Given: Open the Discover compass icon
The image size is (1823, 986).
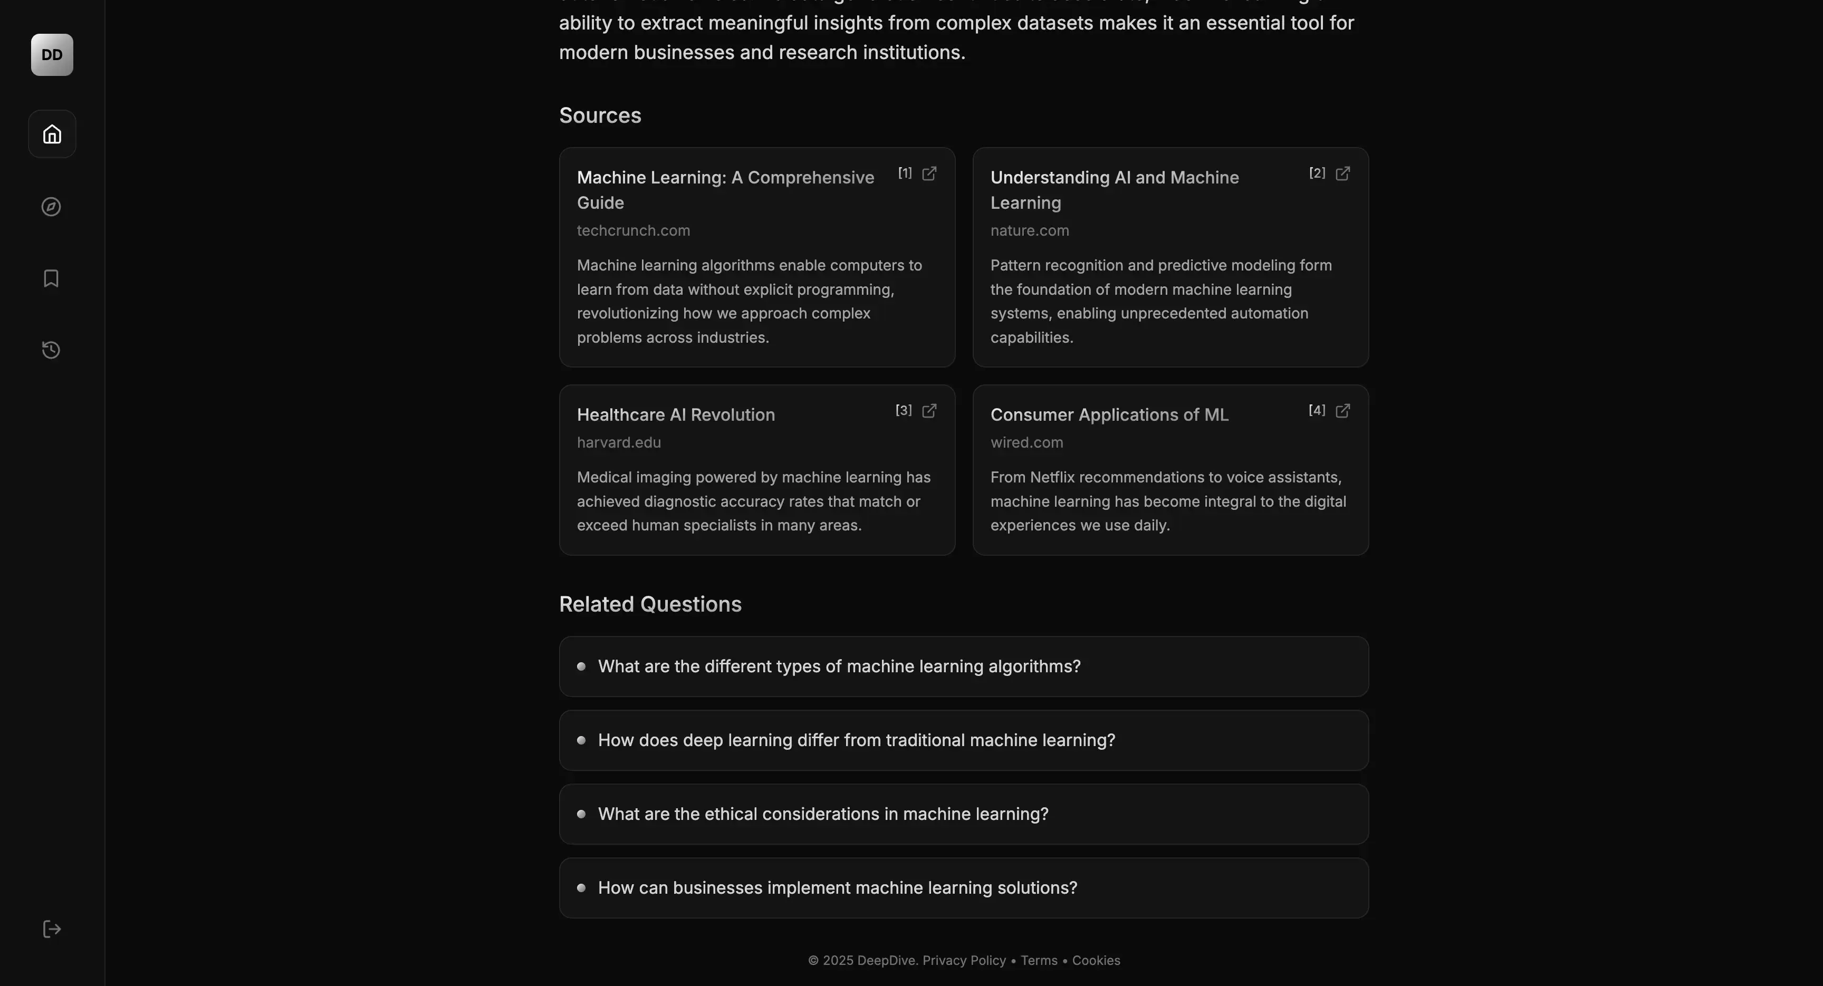Looking at the screenshot, I should click(x=51, y=207).
